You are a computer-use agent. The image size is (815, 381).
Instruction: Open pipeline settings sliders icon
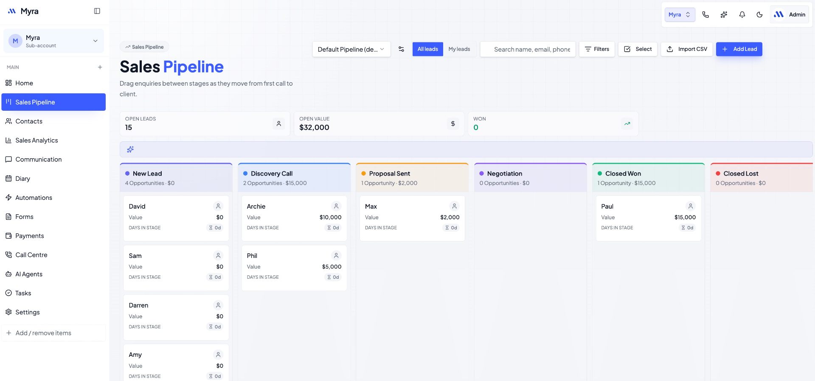coord(401,49)
